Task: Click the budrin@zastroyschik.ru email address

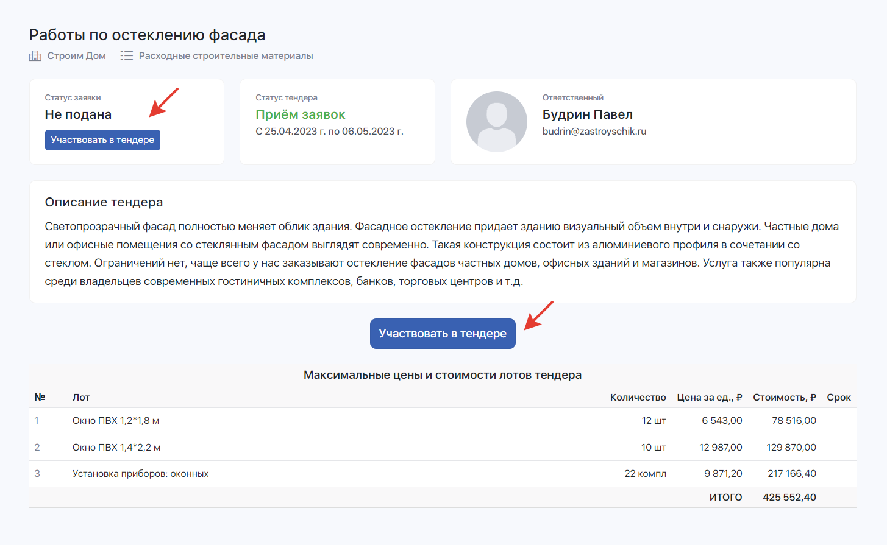Action: [x=594, y=132]
